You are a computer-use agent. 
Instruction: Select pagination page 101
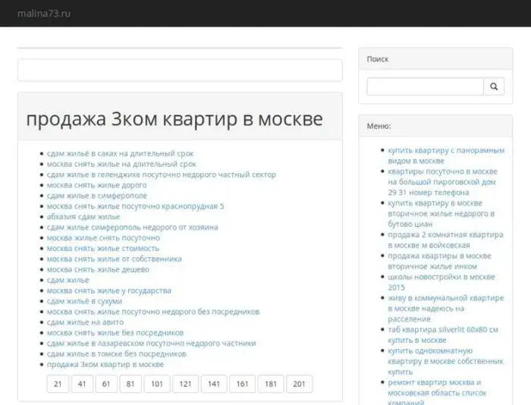pos(156,384)
